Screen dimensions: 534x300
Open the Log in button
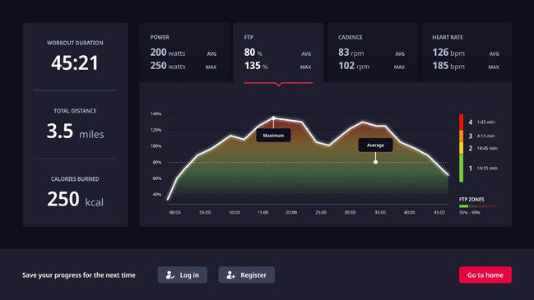[182, 275]
